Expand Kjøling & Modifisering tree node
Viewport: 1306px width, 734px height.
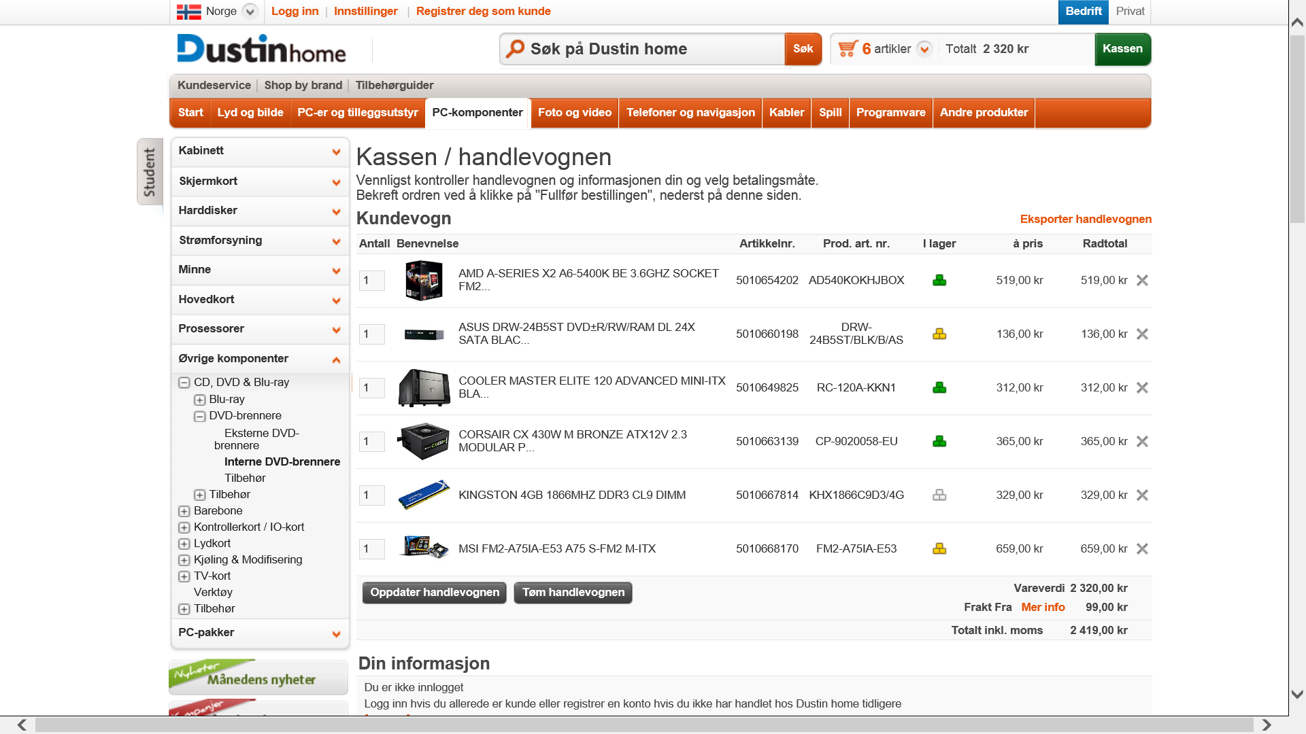[184, 560]
